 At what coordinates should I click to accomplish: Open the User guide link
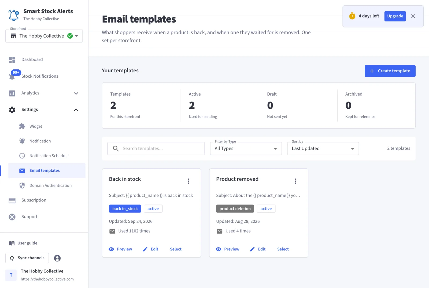pyautogui.click(x=23, y=243)
